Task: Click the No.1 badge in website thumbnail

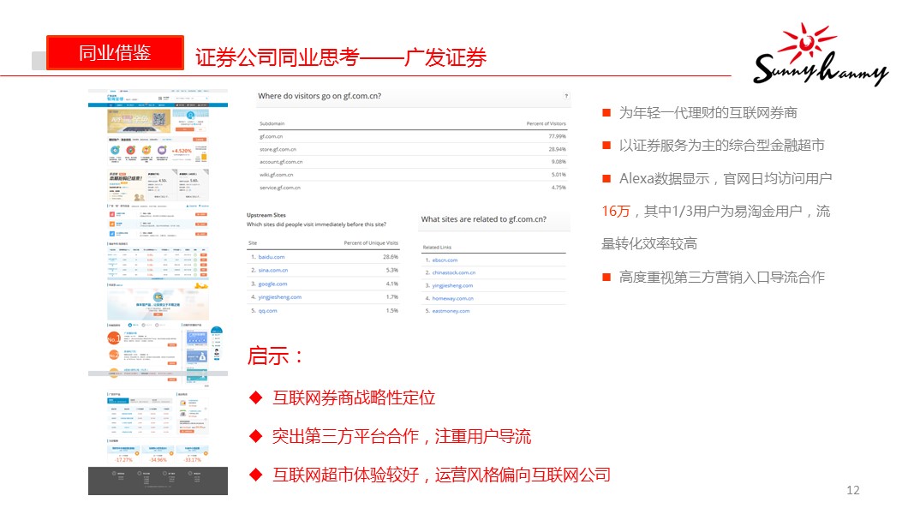Action: tap(114, 338)
